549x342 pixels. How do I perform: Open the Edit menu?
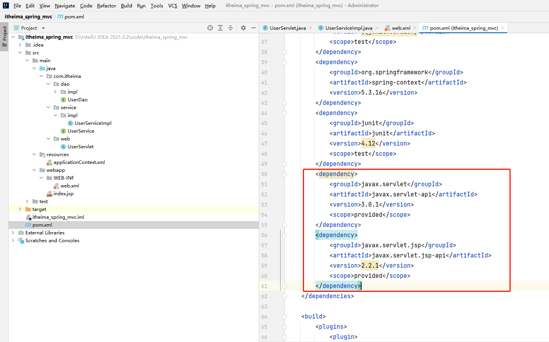30,5
